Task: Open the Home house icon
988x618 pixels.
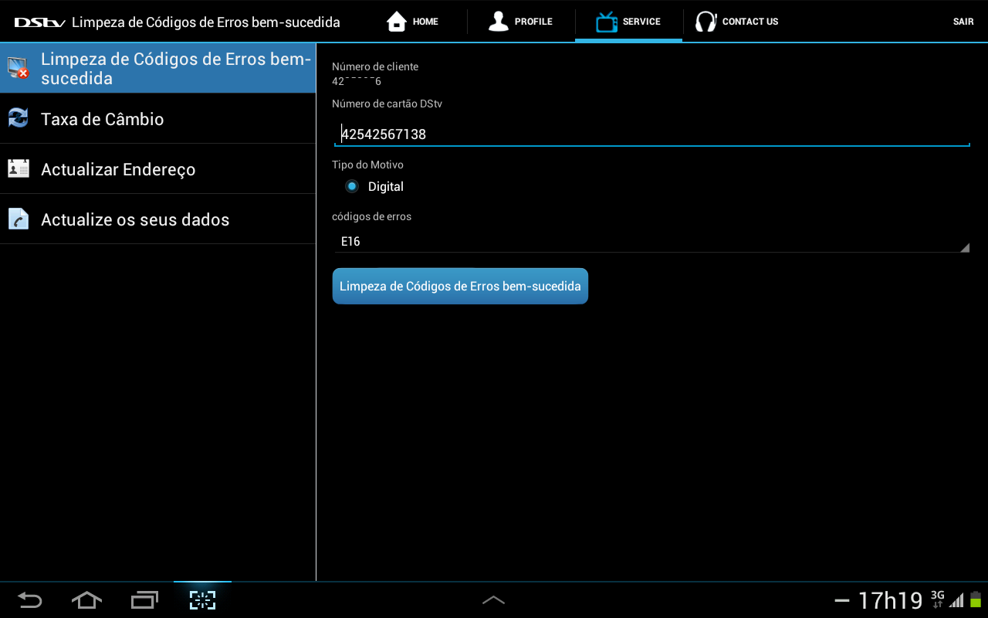Action: (x=397, y=22)
